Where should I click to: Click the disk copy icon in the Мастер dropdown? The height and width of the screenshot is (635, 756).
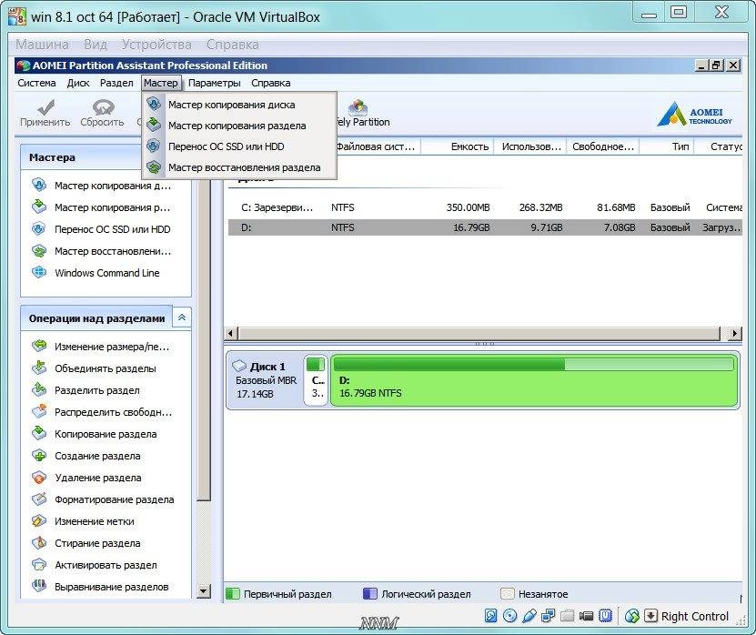tap(154, 104)
